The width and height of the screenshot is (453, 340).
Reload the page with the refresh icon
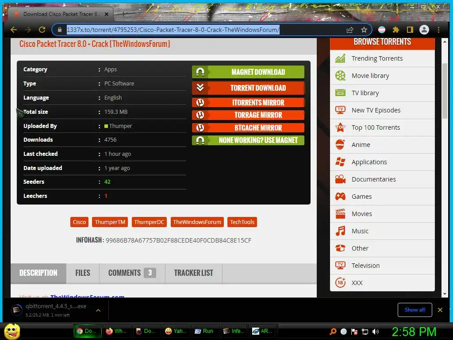click(42, 30)
